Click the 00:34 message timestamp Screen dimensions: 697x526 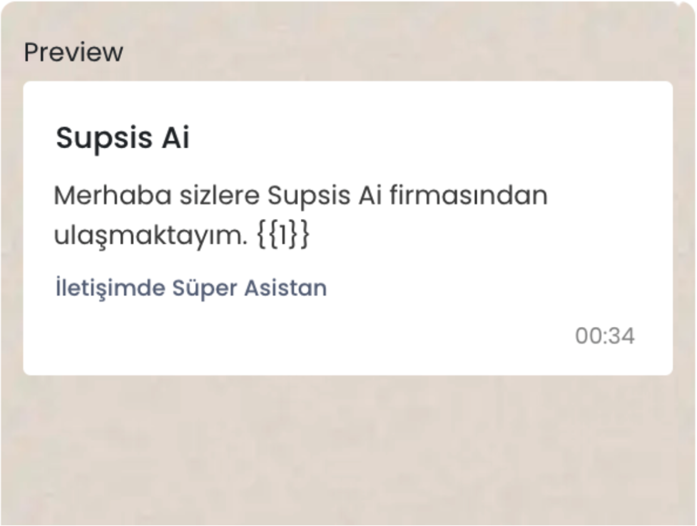tap(604, 336)
